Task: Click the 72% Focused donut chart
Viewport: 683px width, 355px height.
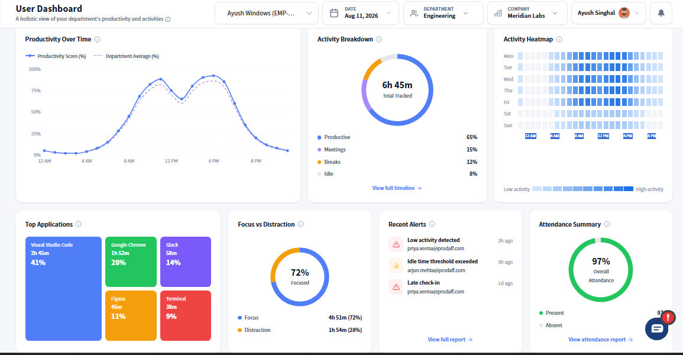Action: [300, 277]
